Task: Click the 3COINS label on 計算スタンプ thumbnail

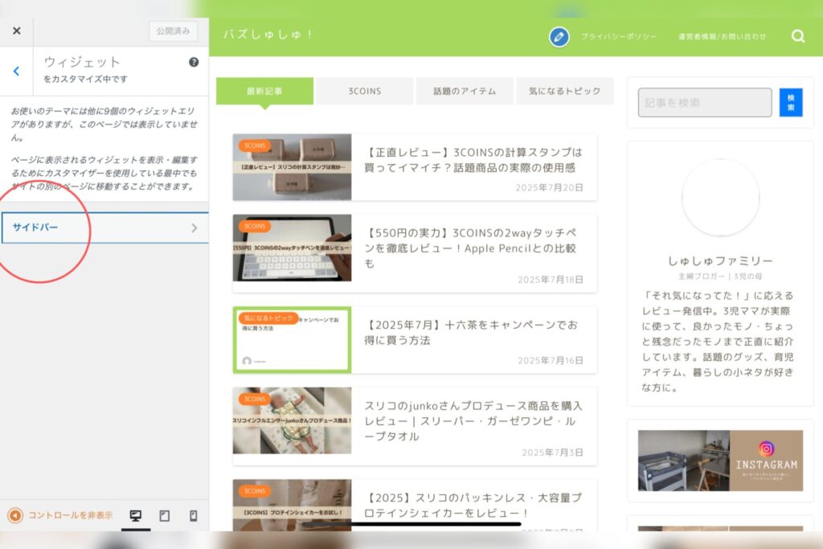Action: tap(255, 146)
